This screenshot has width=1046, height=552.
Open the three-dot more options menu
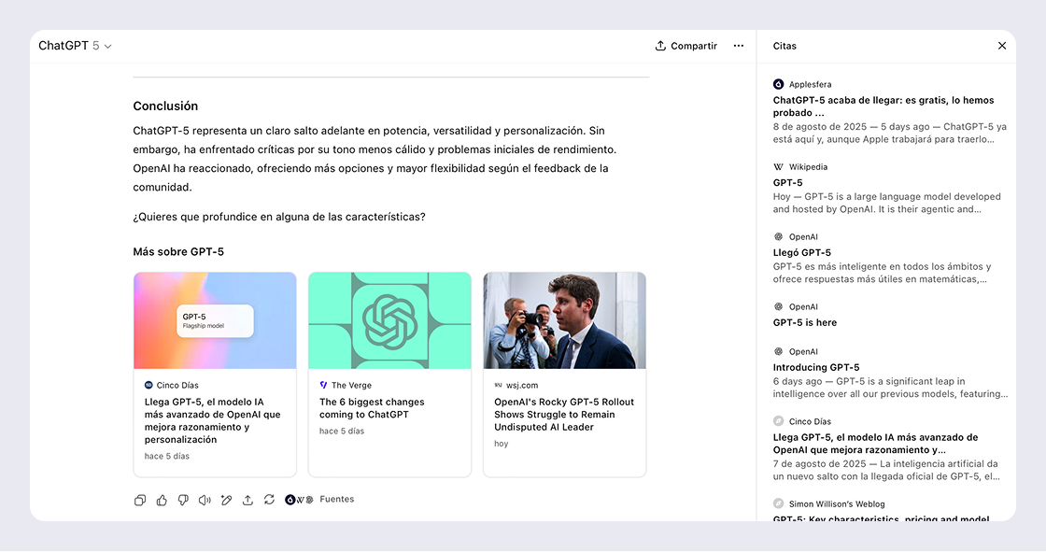739,46
